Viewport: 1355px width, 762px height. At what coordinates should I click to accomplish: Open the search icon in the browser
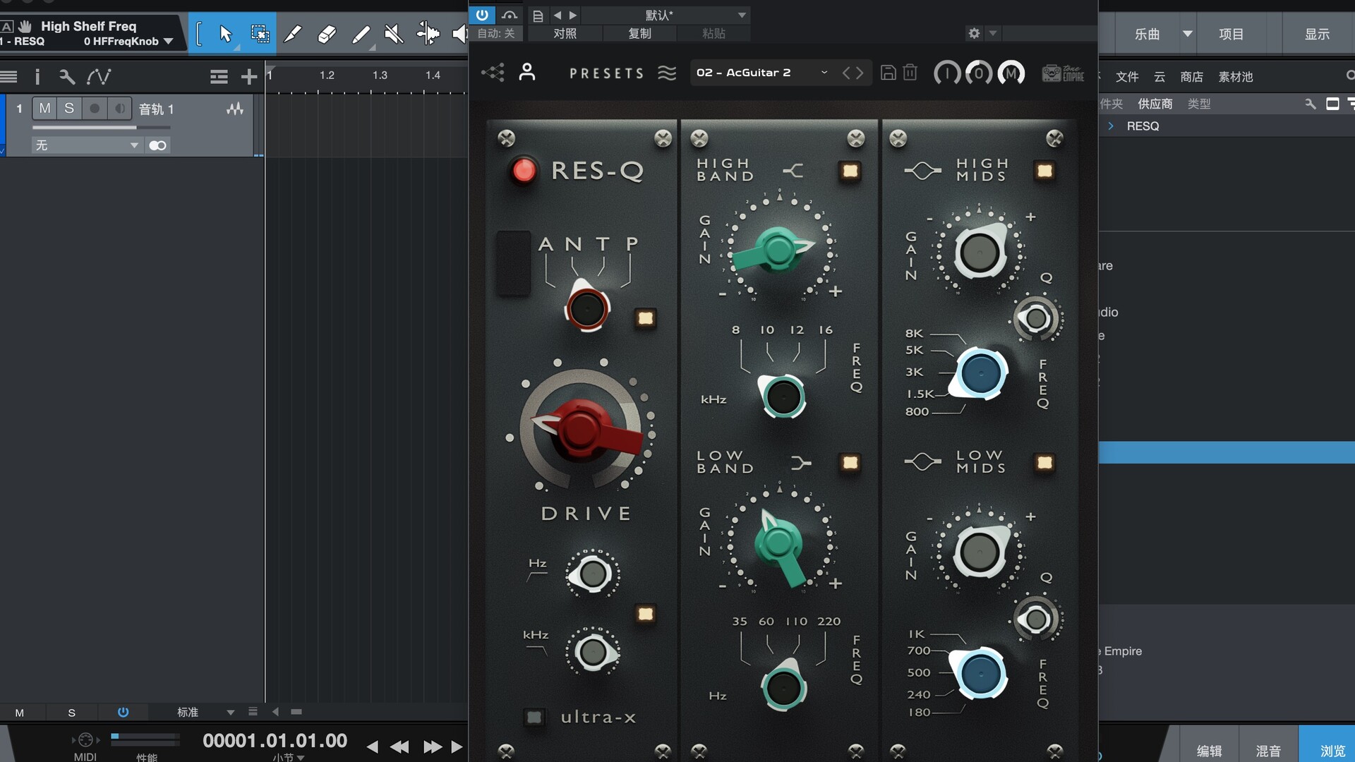tap(1349, 75)
